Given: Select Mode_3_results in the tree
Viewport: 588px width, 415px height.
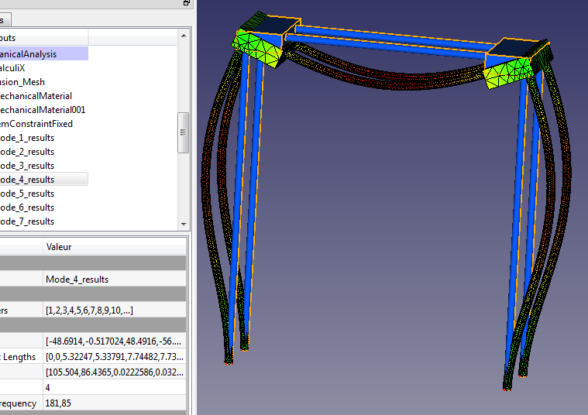Looking at the screenshot, I should pos(27,166).
